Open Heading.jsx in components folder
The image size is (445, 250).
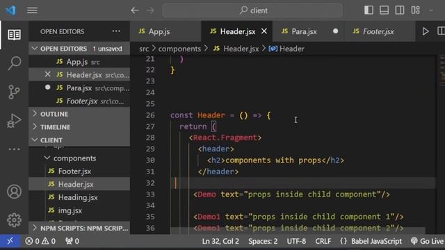point(79,197)
